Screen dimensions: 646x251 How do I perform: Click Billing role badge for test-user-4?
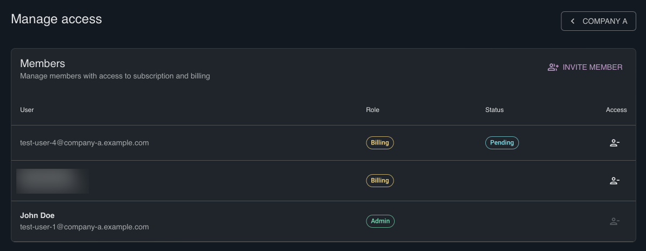pyautogui.click(x=380, y=143)
